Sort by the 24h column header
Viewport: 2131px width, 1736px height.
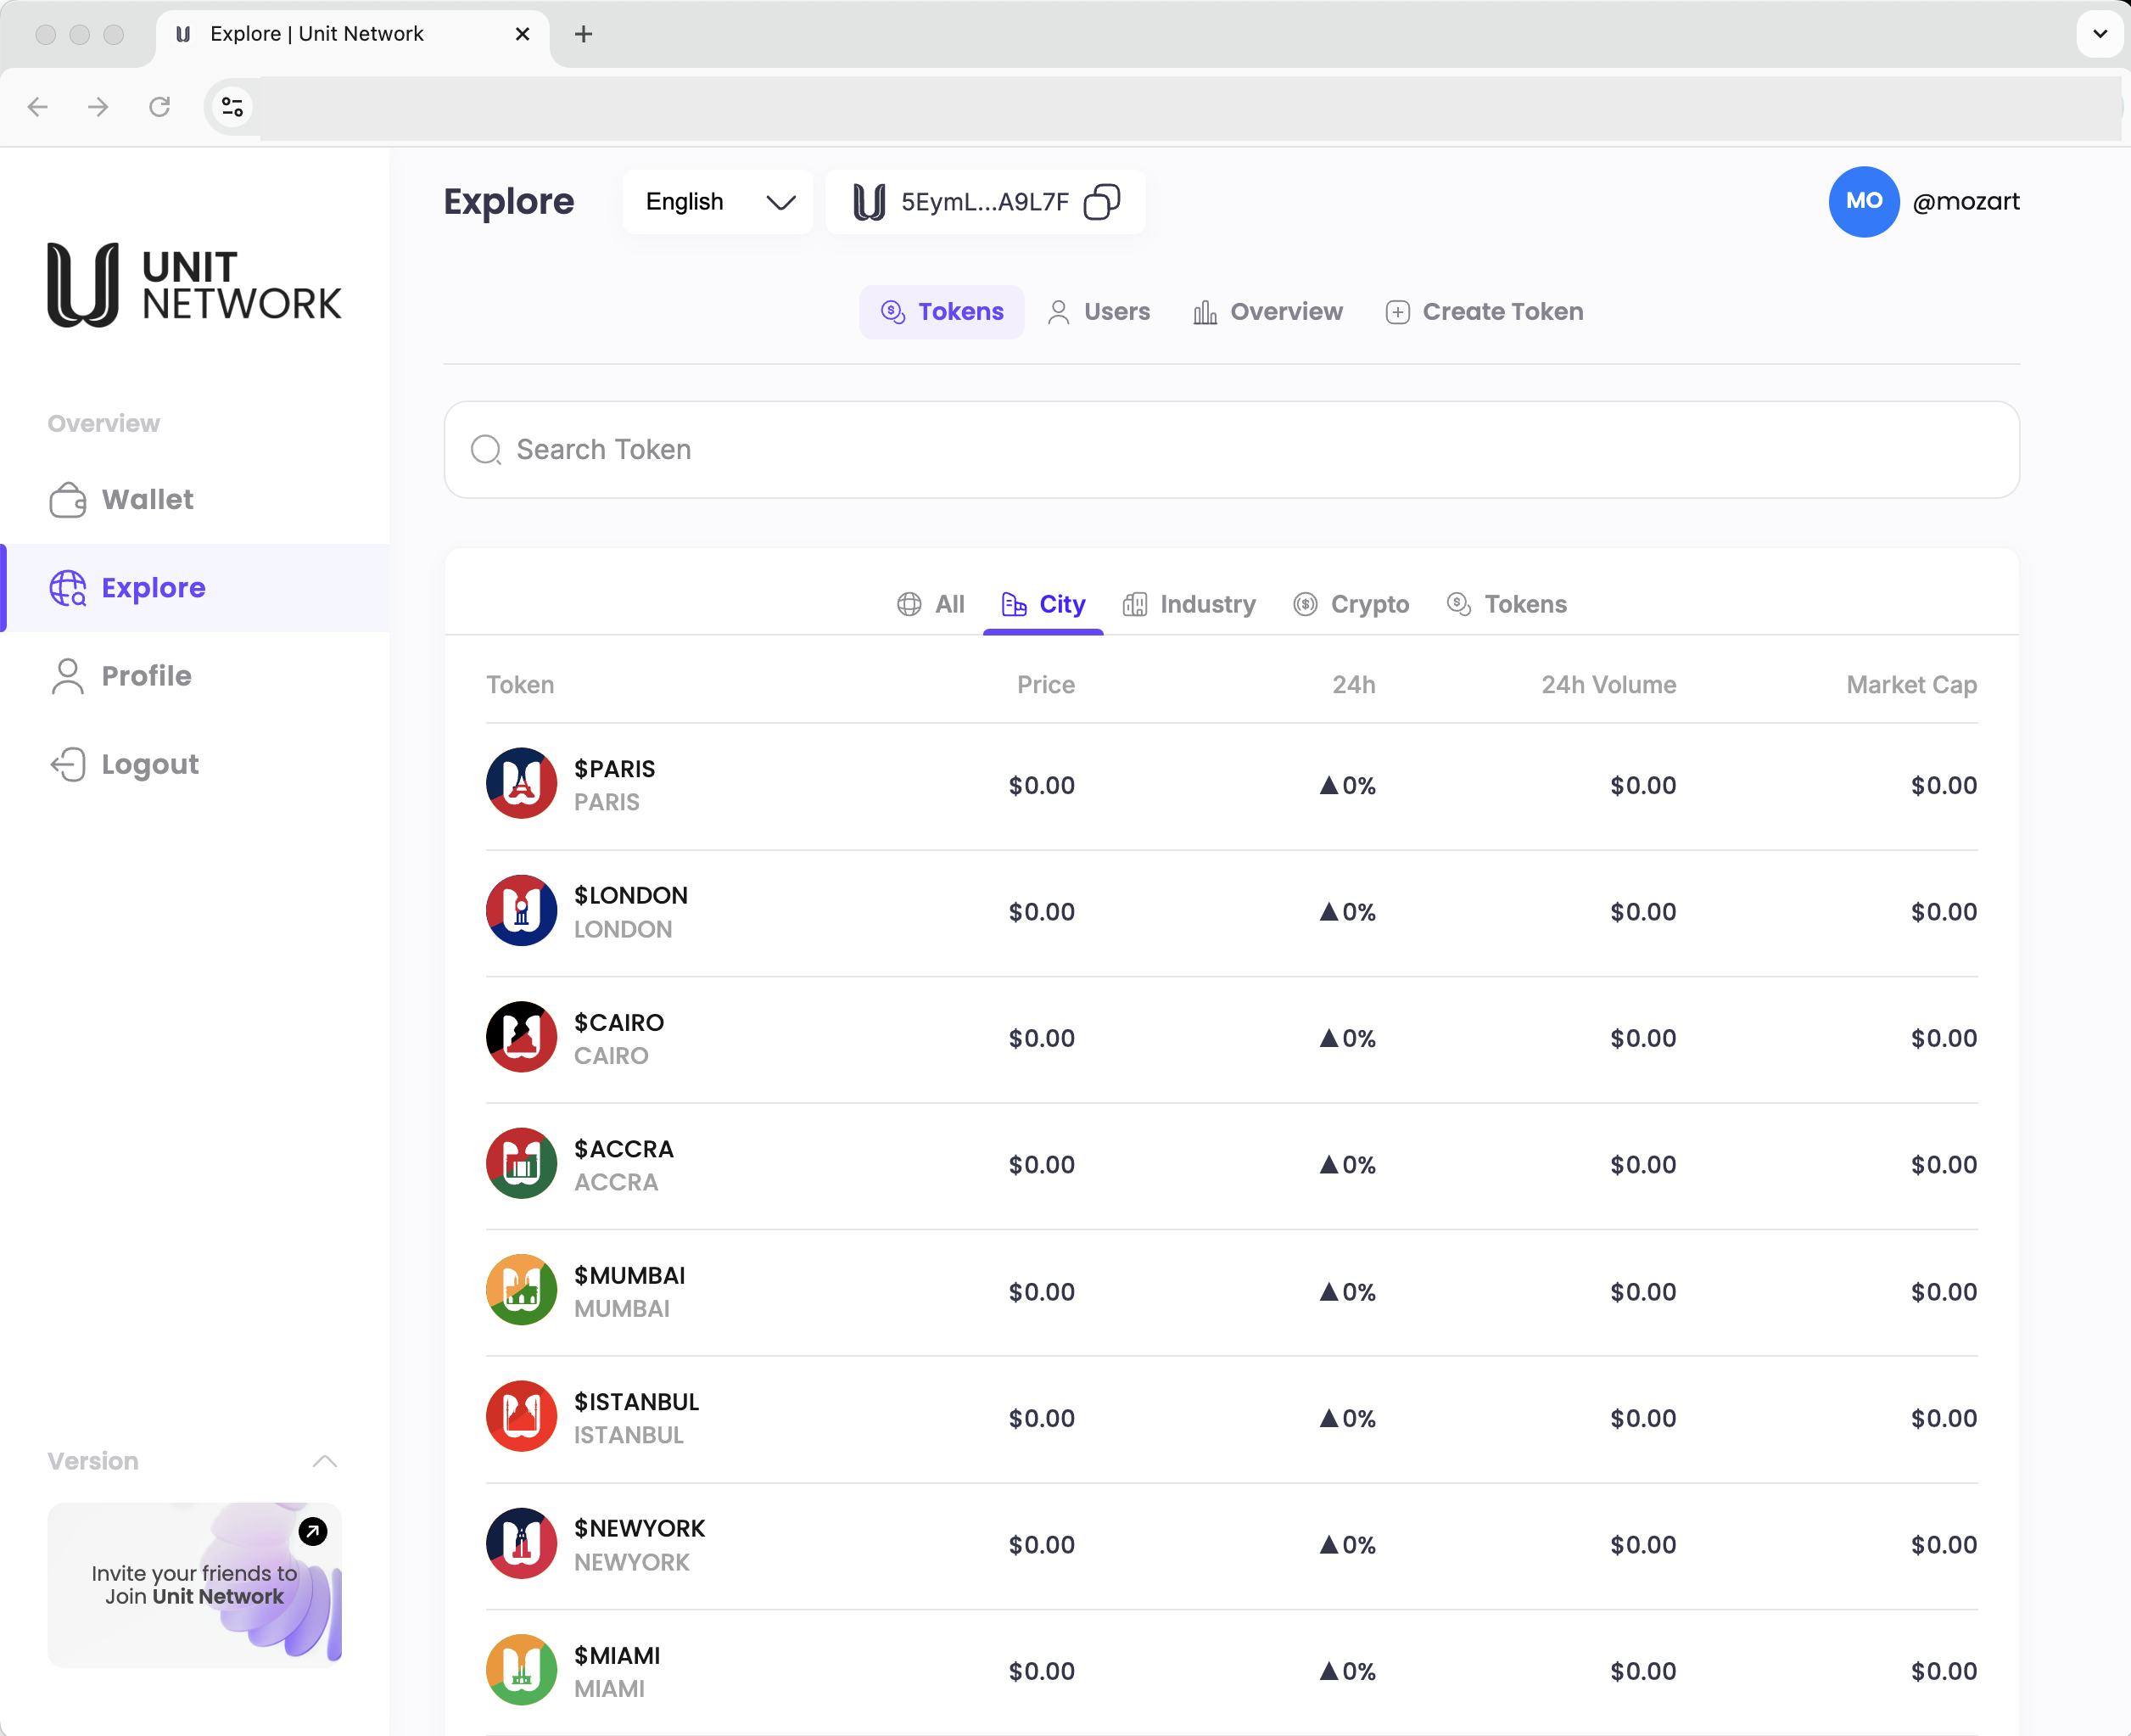pyautogui.click(x=1353, y=685)
